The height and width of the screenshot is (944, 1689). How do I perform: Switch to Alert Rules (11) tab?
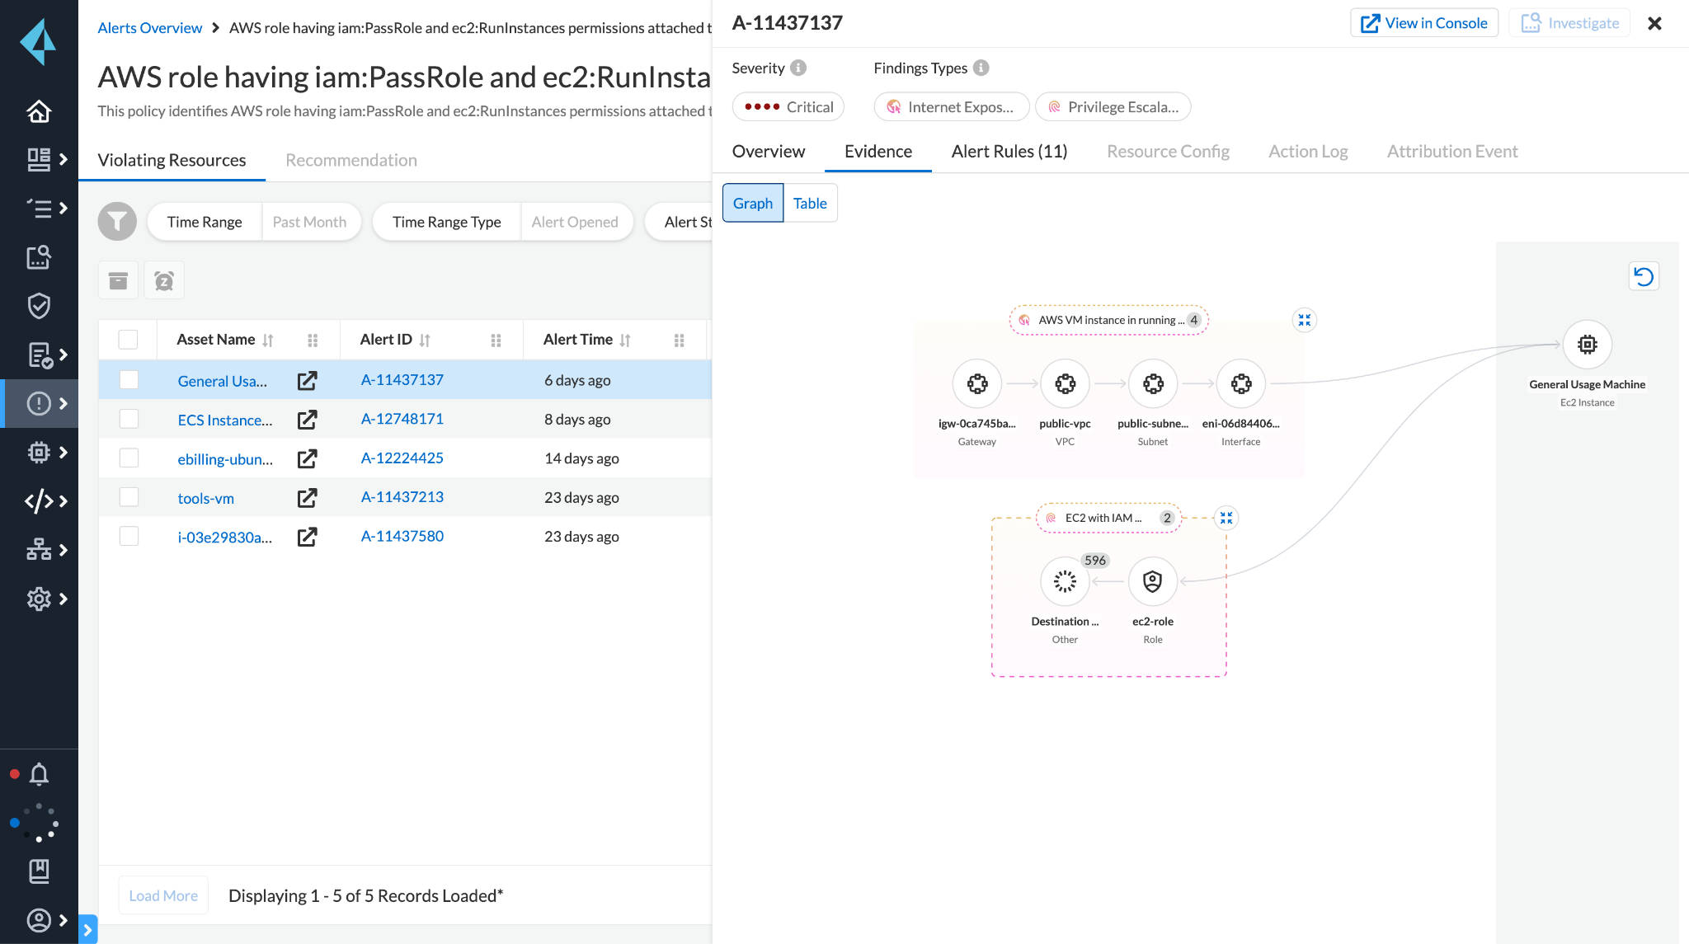pos(1009,152)
